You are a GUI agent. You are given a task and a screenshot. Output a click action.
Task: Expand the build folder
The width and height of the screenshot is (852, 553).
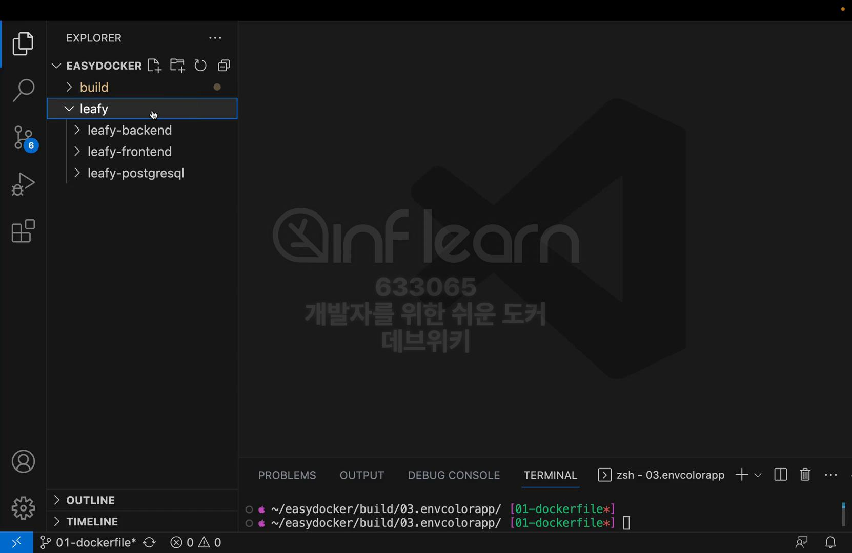pos(142,87)
